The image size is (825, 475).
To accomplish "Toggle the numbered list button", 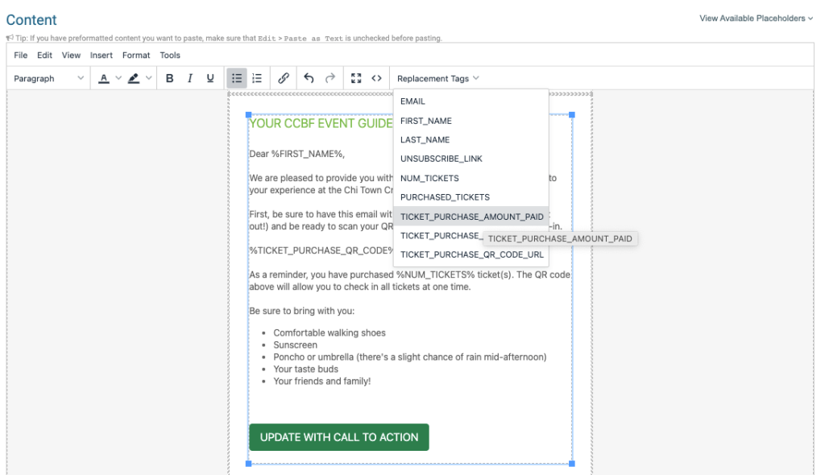I will (x=257, y=78).
